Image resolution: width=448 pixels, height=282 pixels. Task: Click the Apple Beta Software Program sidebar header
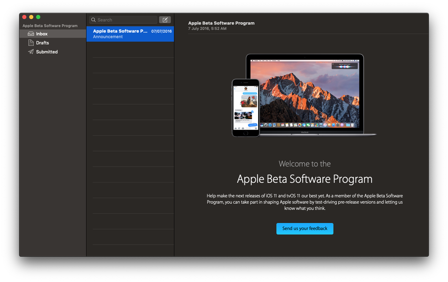tap(50, 26)
